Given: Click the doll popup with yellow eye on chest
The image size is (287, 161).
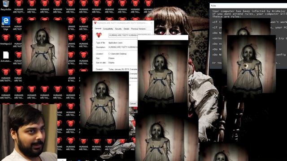Looking at the screenshot, I should point(251,64).
